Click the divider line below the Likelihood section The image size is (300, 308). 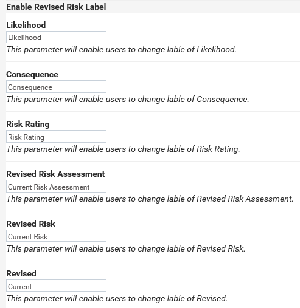click(x=153, y=61)
